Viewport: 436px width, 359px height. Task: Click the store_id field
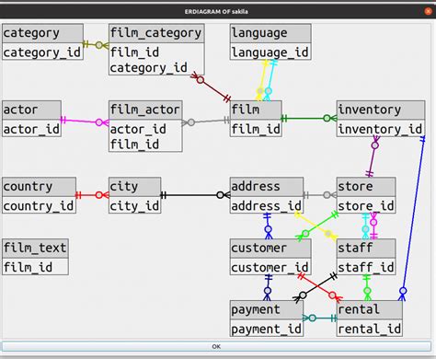366,205
